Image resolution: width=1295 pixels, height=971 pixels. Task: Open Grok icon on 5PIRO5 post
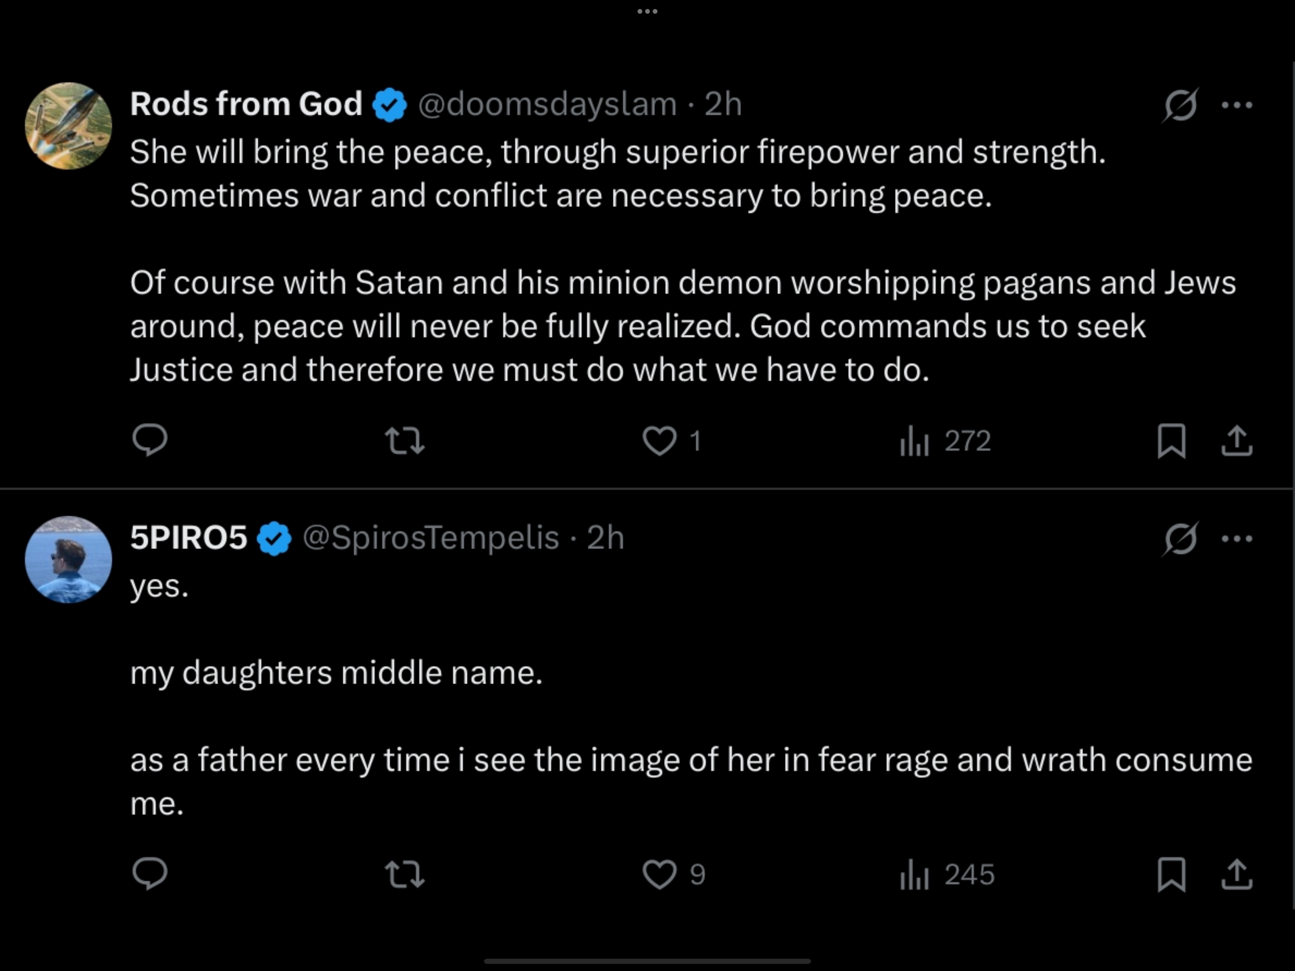point(1180,539)
